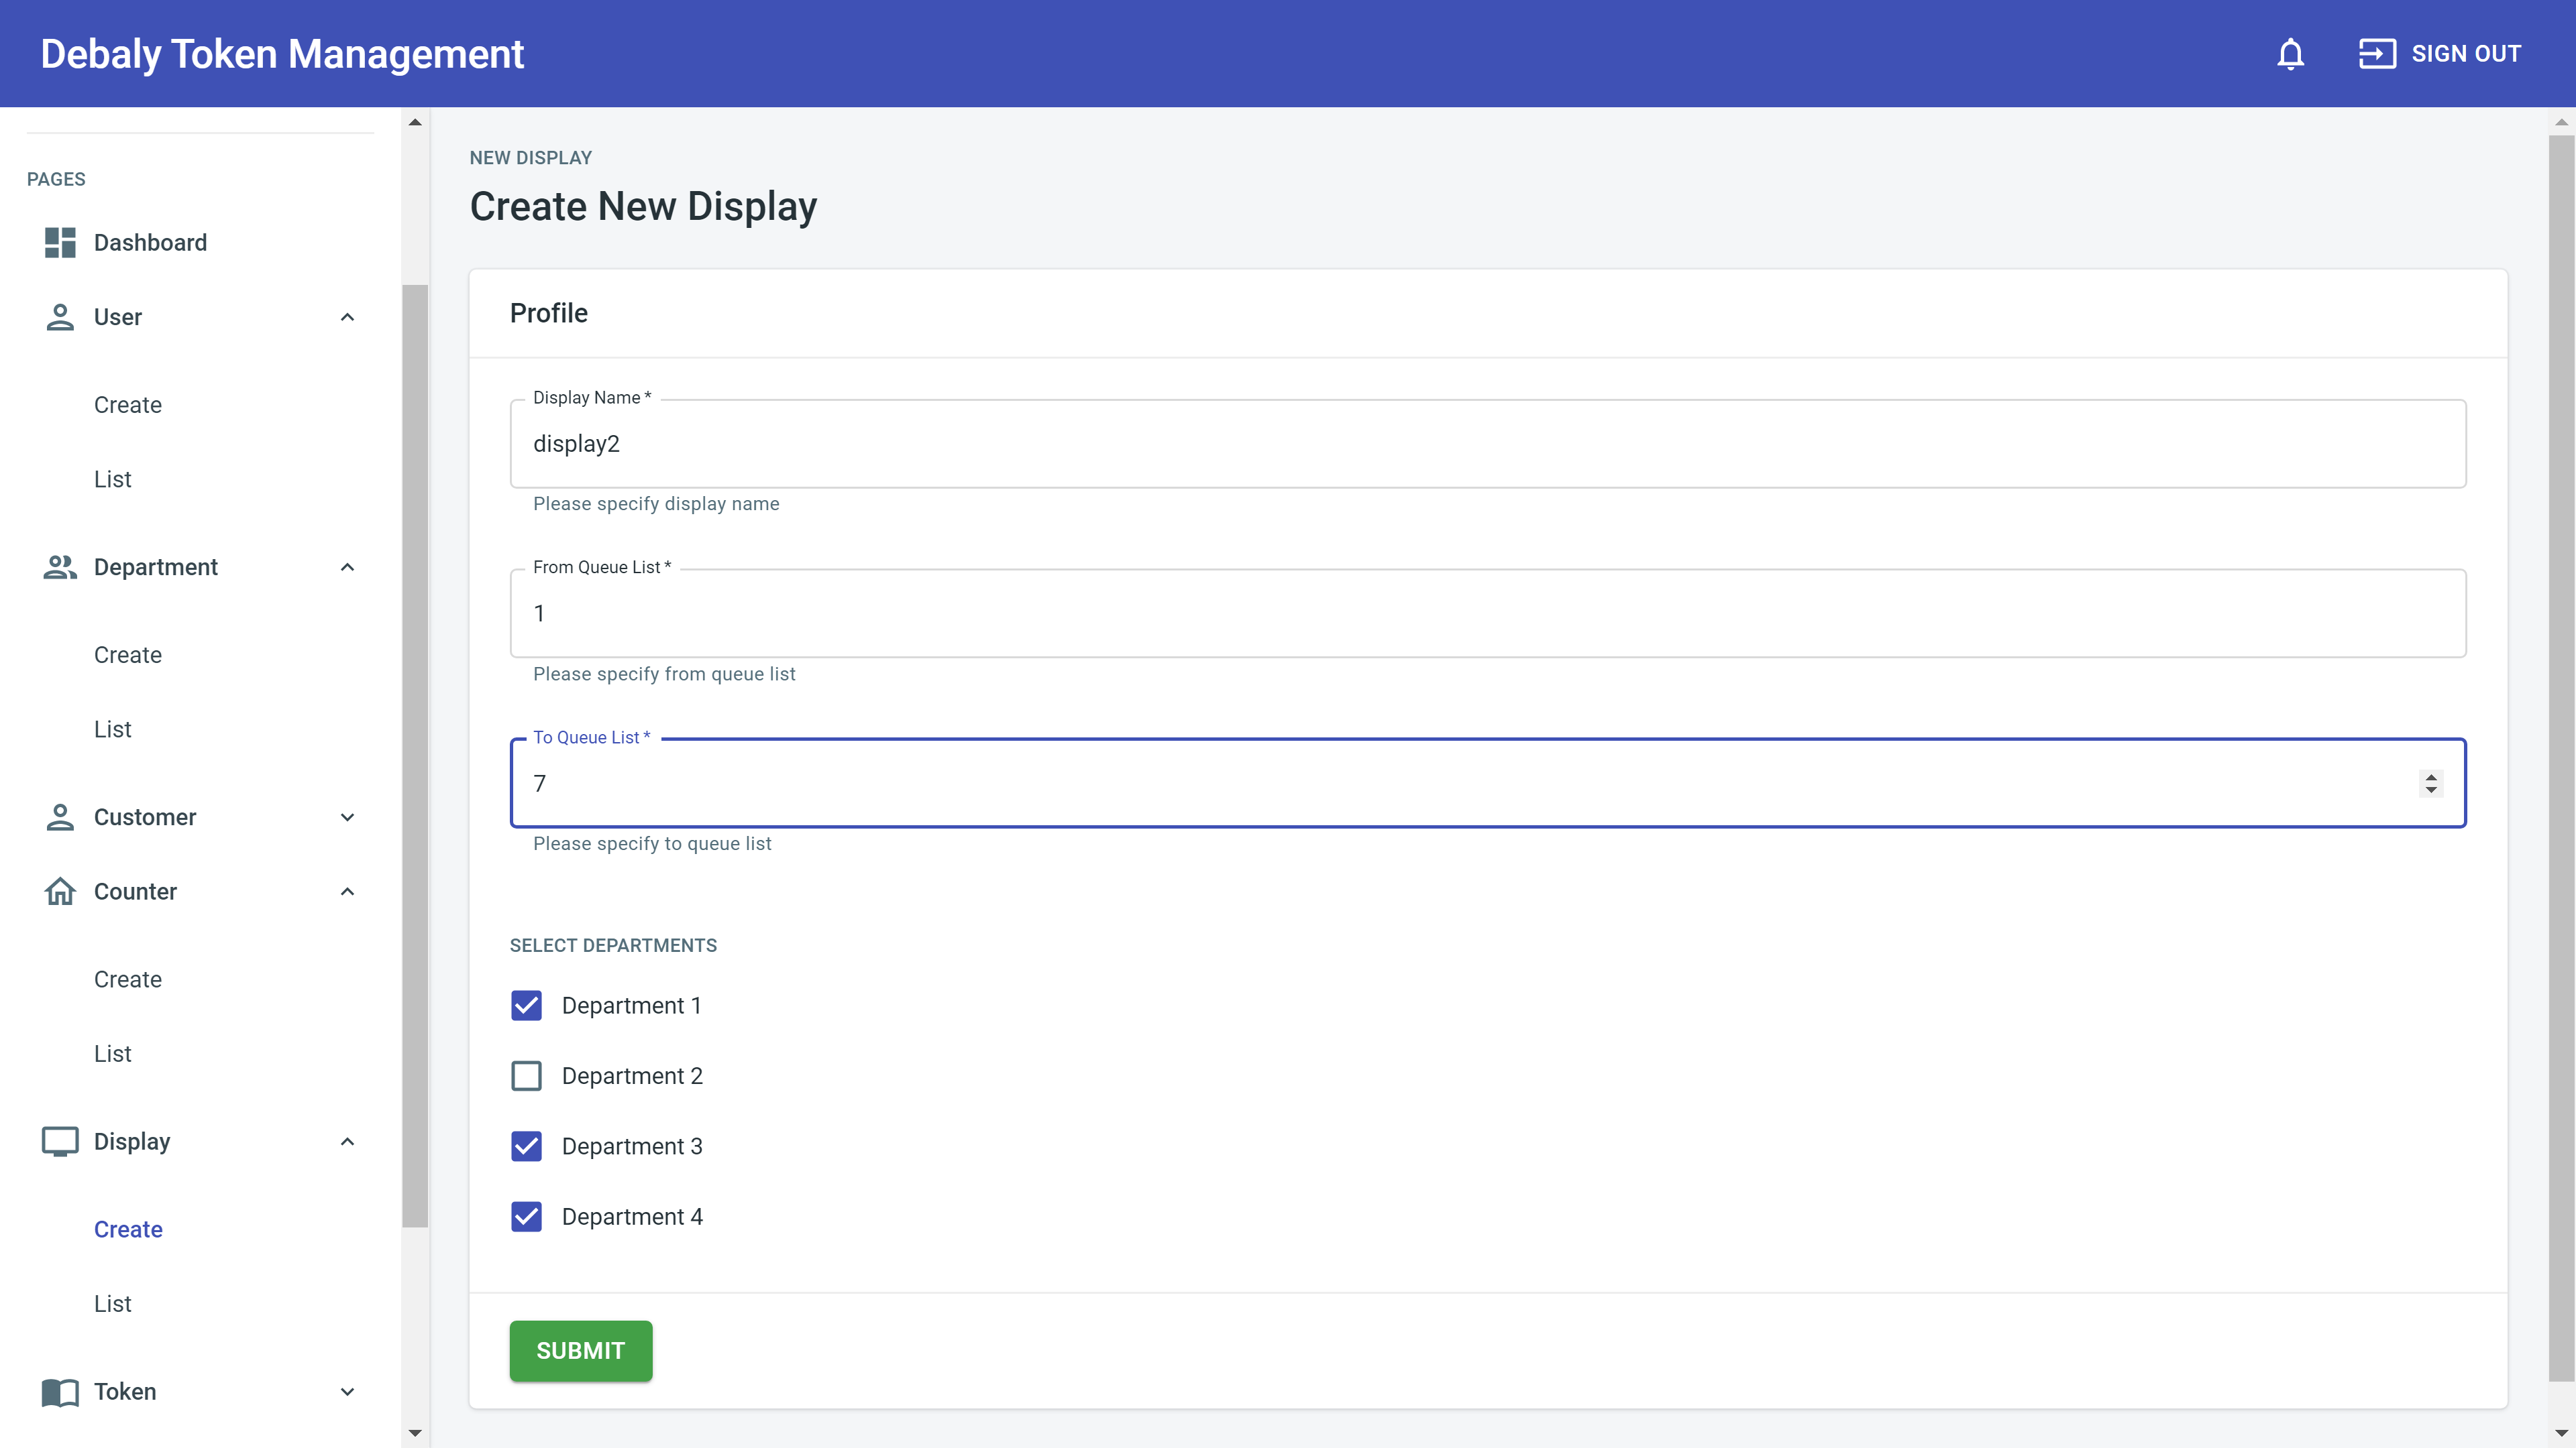
Task: Uncheck the Department 1 checkbox
Action: click(526, 1006)
